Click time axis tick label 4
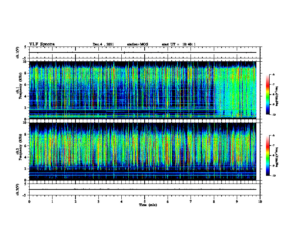This screenshot has width=293, height=226. tap(122, 202)
